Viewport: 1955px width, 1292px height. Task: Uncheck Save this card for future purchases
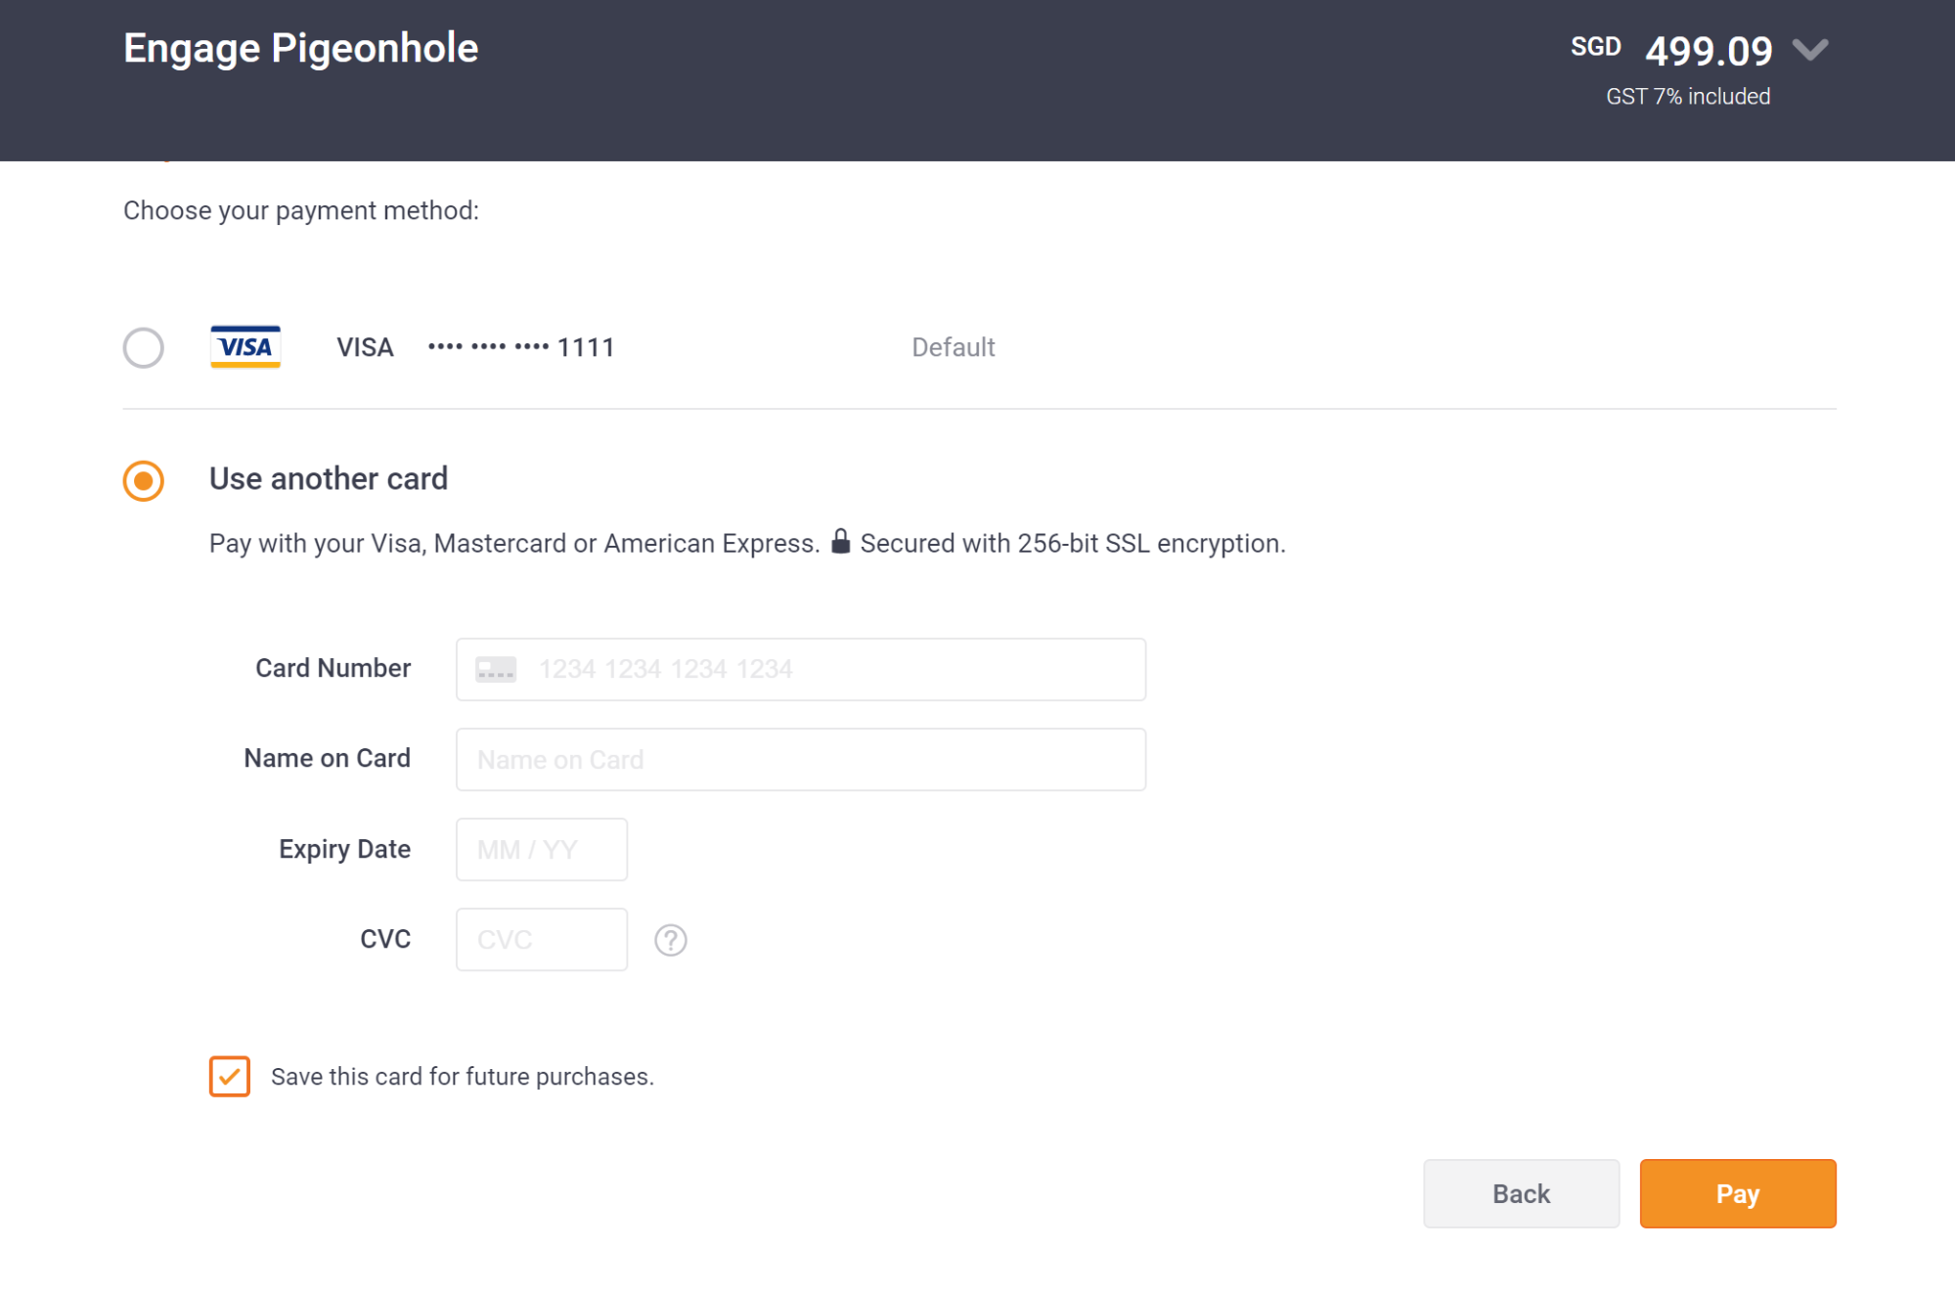tap(230, 1076)
